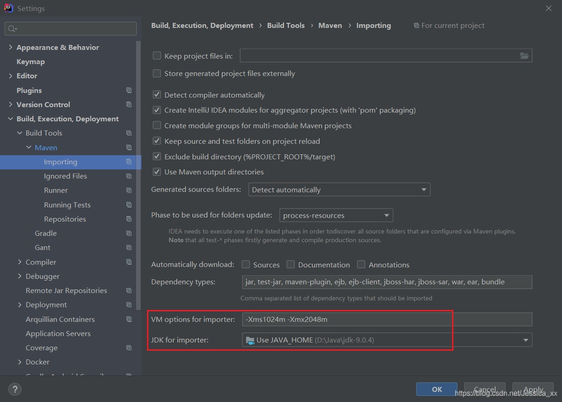Click the search magnifier icon in settings

12,29
